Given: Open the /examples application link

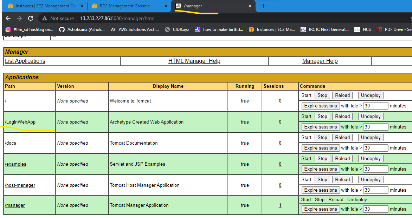Looking at the screenshot, I should pyautogui.click(x=15, y=164).
